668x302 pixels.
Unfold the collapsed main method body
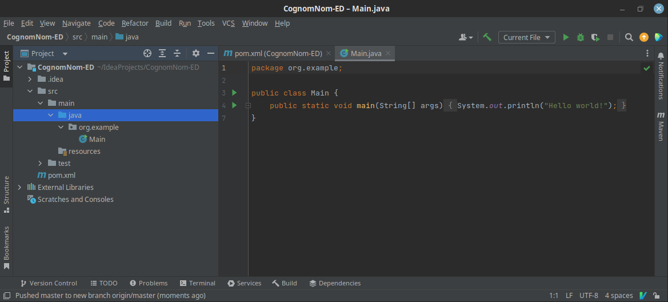(248, 105)
